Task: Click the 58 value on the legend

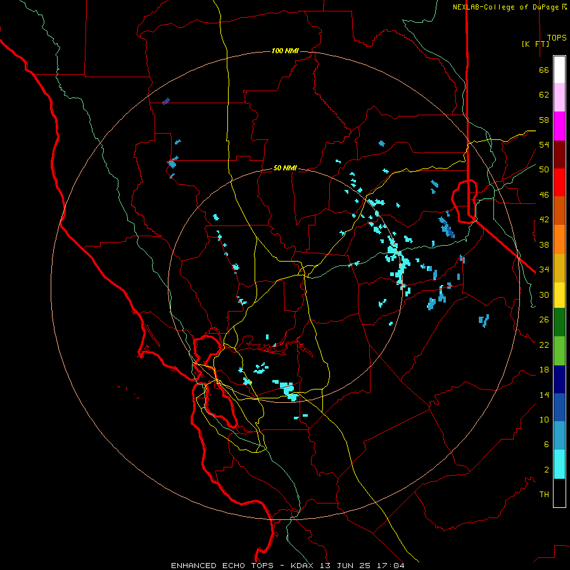Action: point(544,120)
